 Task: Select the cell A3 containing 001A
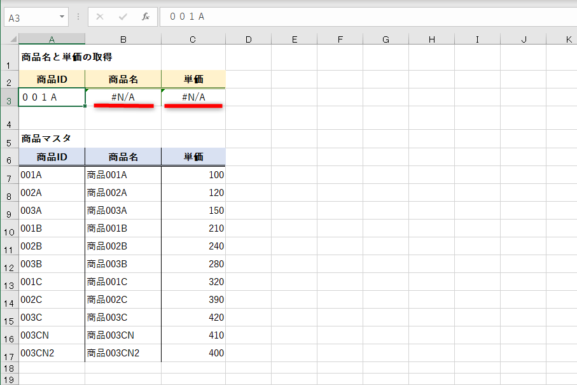pos(51,97)
